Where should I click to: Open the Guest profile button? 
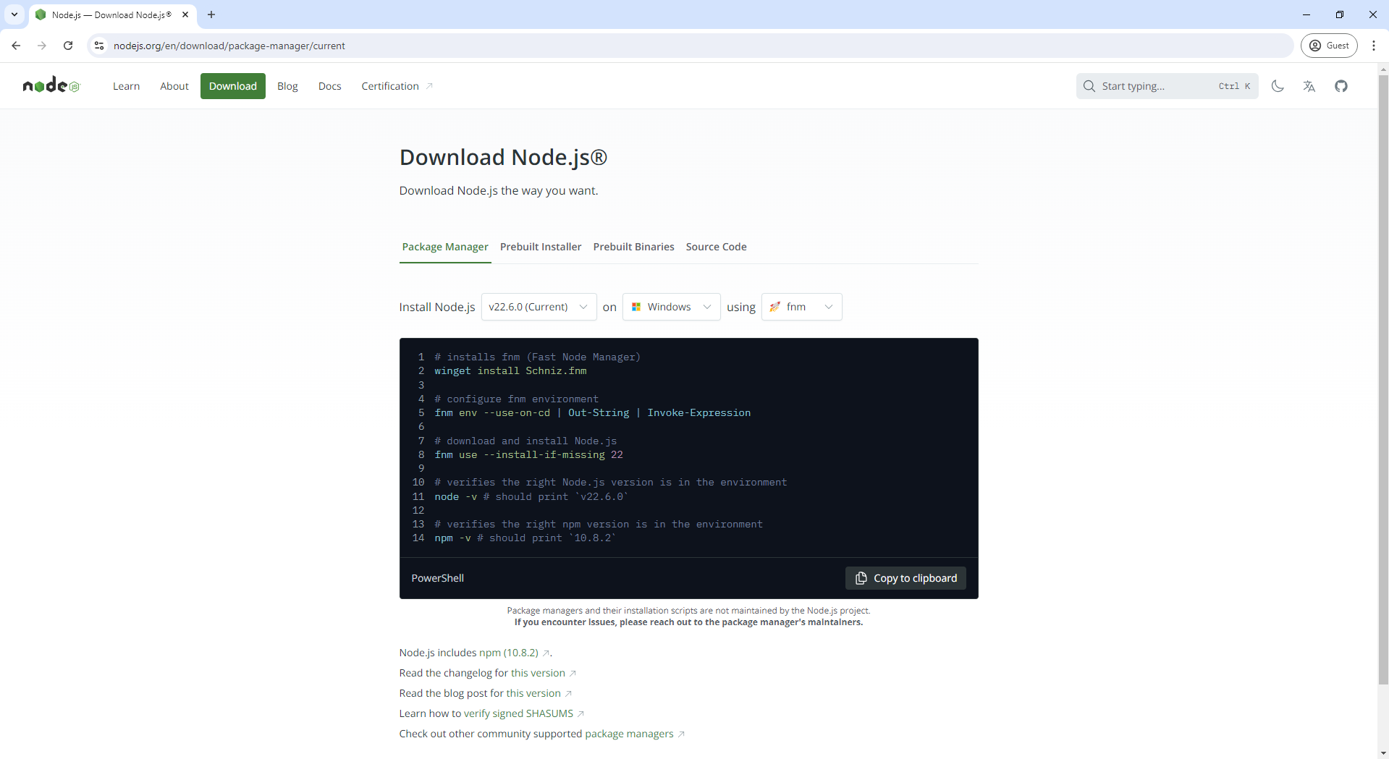pos(1330,46)
